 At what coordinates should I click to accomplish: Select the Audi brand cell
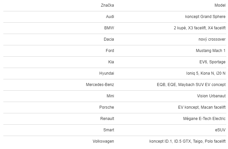coord(110,17)
